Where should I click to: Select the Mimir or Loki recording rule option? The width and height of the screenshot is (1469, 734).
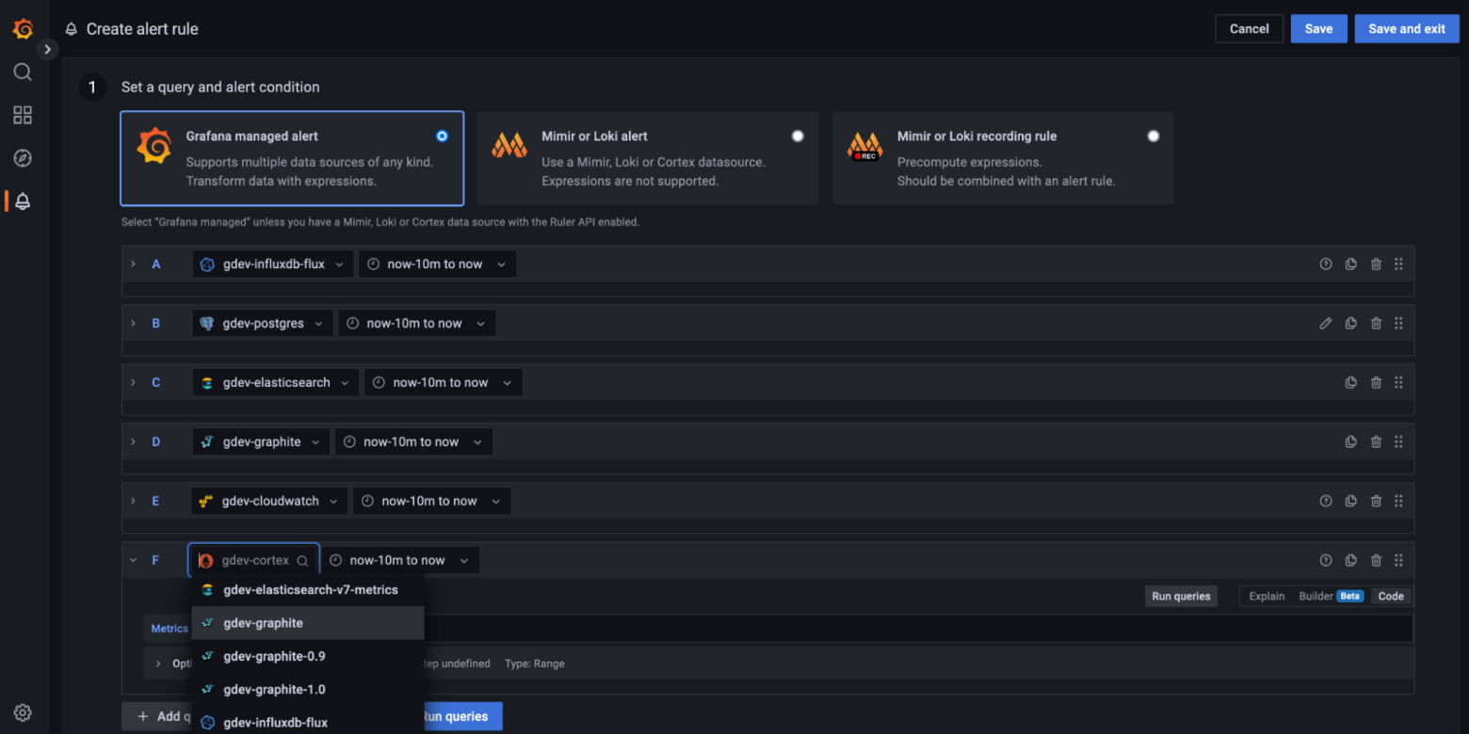coord(1154,136)
